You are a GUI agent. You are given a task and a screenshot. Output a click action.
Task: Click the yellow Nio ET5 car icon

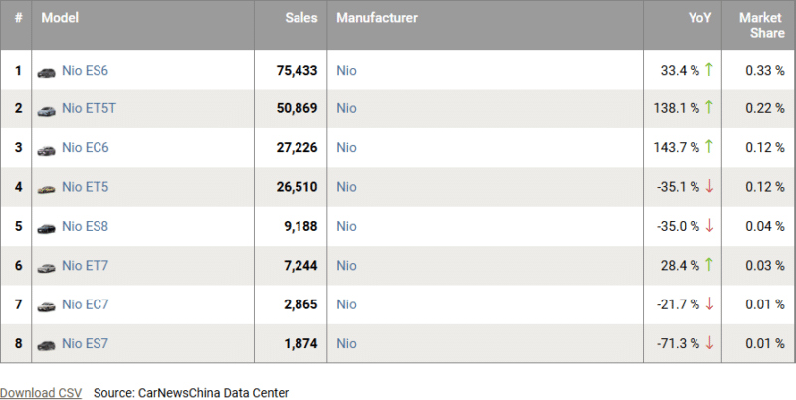(47, 188)
